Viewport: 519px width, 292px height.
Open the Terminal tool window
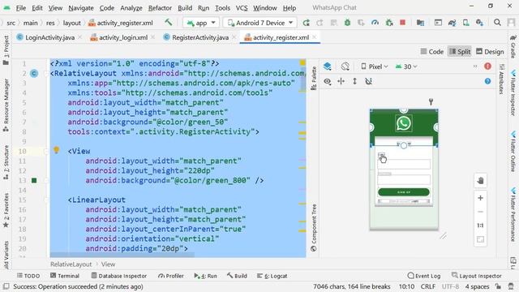pyautogui.click(x=65, y=276)
